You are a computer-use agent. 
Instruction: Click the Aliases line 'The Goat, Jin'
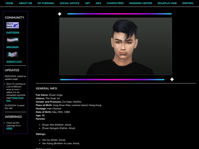48,98
